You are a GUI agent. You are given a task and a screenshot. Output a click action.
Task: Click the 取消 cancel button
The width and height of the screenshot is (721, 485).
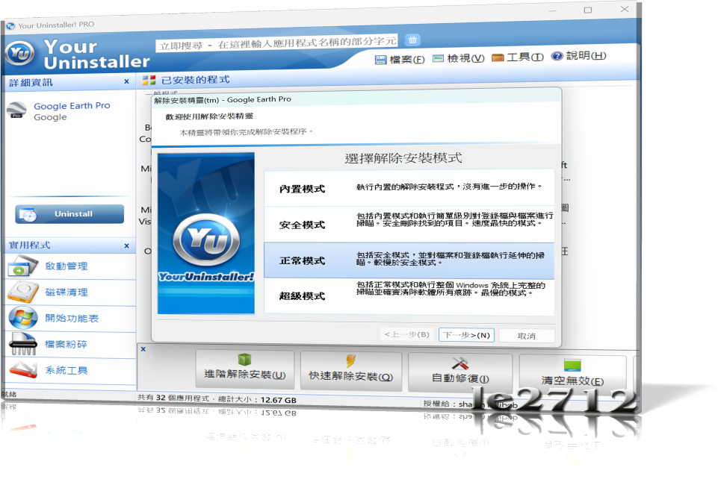click(x=527, y=336)
